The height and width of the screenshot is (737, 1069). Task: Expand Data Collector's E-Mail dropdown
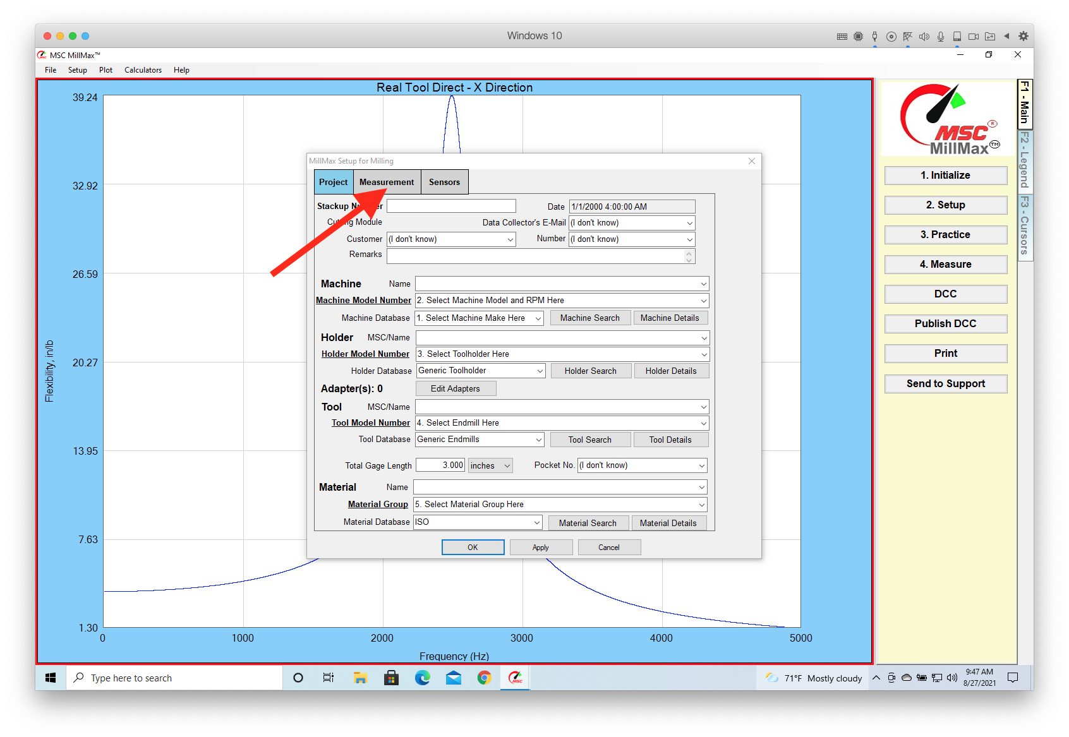point(689,223)
